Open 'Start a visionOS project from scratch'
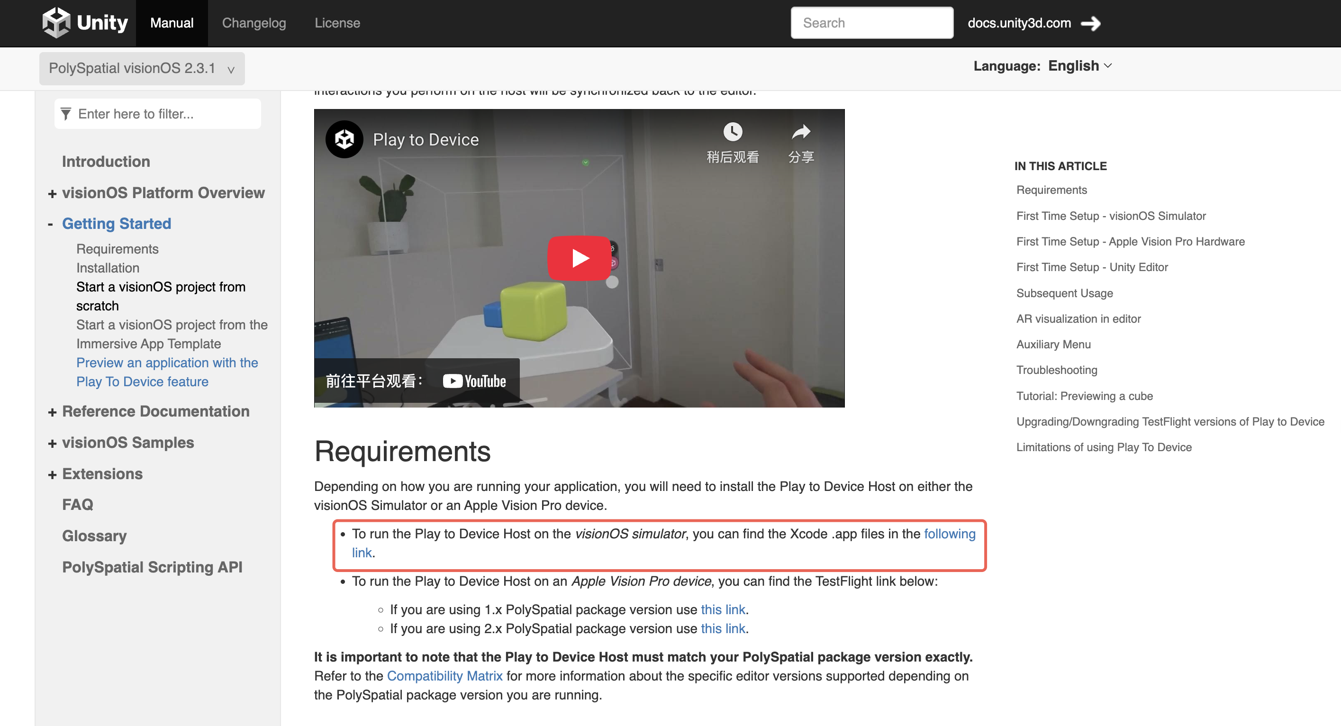Screen dimensions: 1341x726 coord(161,296)
